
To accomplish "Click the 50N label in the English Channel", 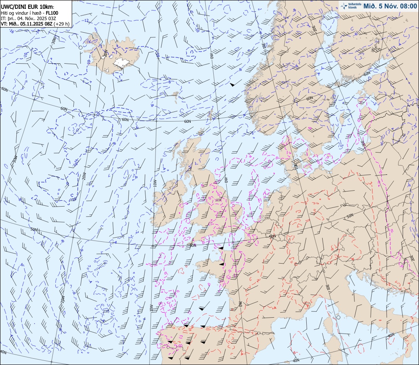I will 193,245.
